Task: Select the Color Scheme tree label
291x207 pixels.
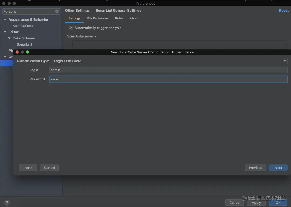Action: pyautogui.click(x=23, y=38)
